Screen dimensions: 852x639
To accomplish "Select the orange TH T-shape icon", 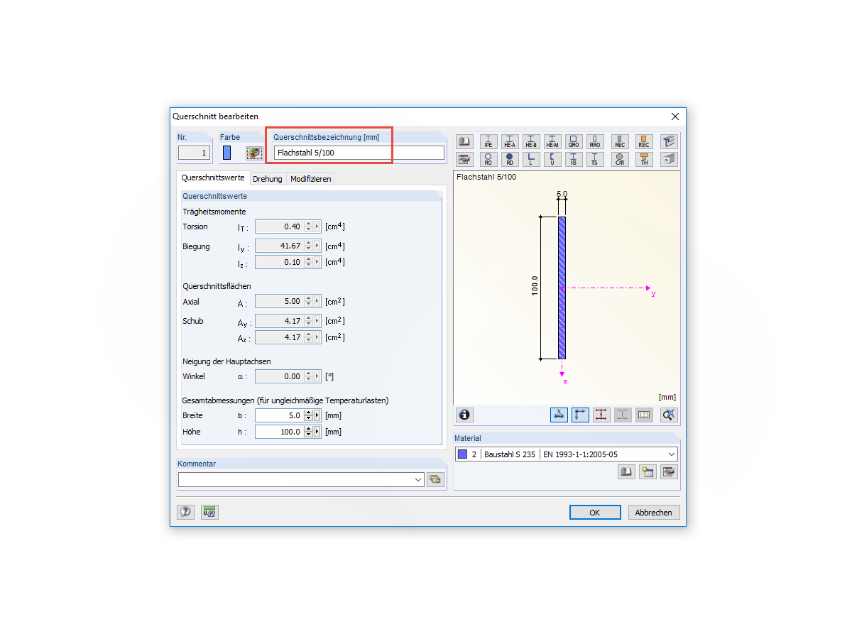I will (645, 159).
